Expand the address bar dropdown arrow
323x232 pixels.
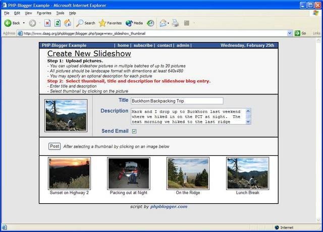289,33
